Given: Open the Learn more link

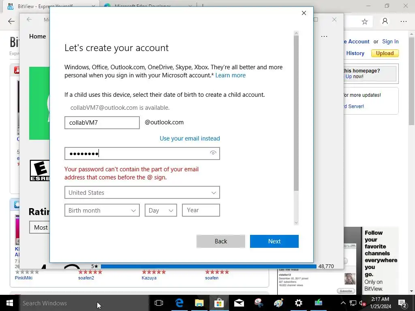Looking at the screenshot, I should click(x=230, y=75).
